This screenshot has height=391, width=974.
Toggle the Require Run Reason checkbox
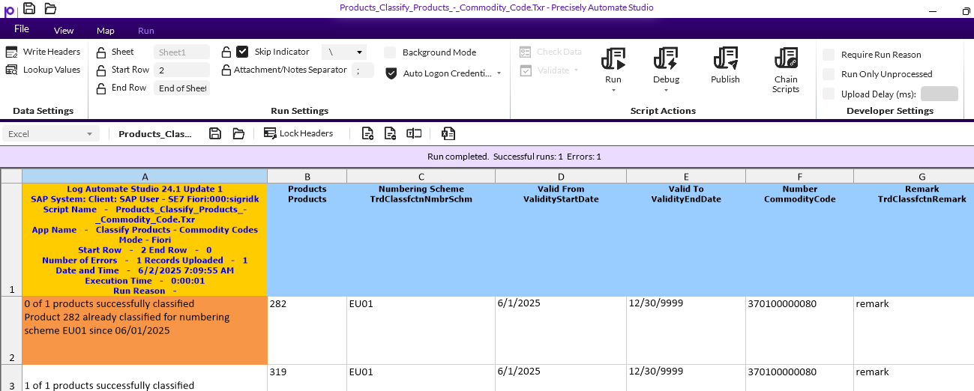tap(829, 55)
